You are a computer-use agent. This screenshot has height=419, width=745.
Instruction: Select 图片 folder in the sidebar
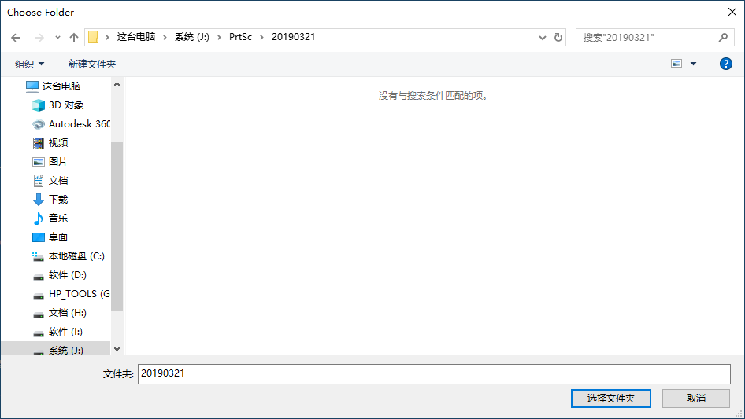coord(58,161)
